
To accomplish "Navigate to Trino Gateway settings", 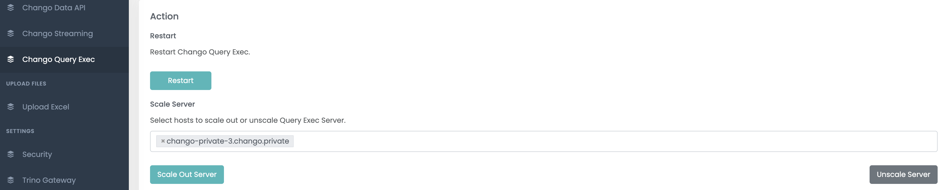I will (x=64, y=180).
